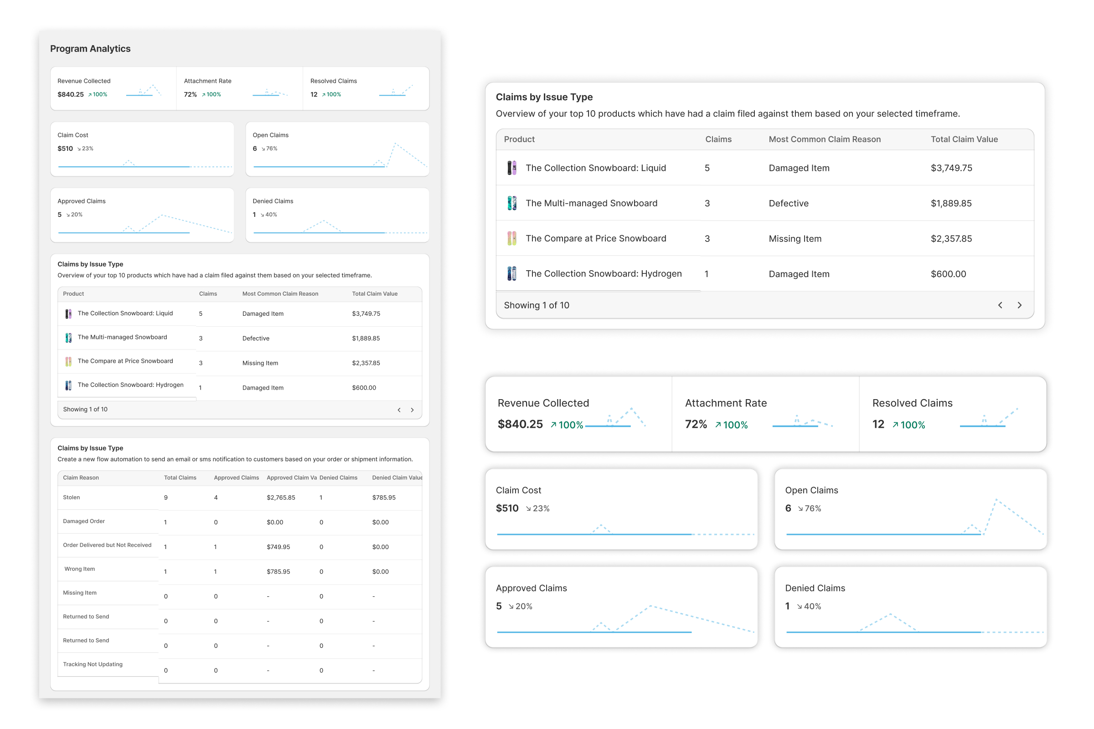Click the down arrow beside the large Claim Cost 23%
Viewport: 1094px width, 729px height.
tap(528, 508)
